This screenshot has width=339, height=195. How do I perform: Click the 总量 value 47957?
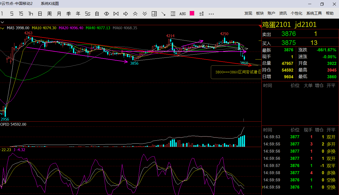[x=287, y=63]
